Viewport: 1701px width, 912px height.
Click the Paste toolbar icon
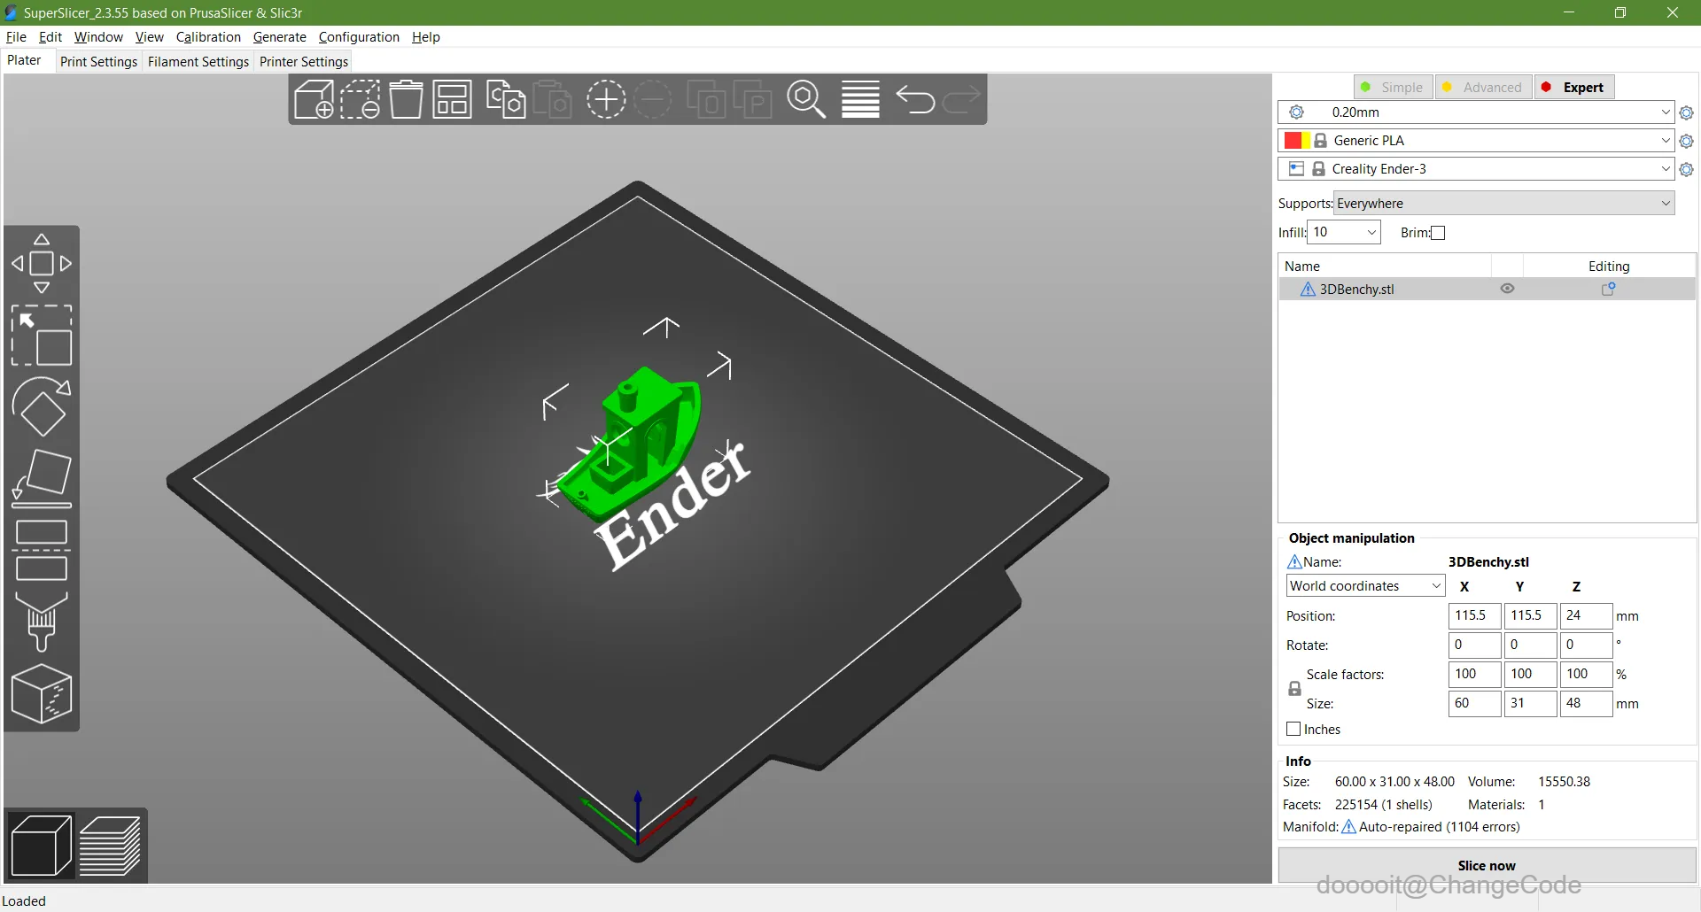tap(552, 99)
